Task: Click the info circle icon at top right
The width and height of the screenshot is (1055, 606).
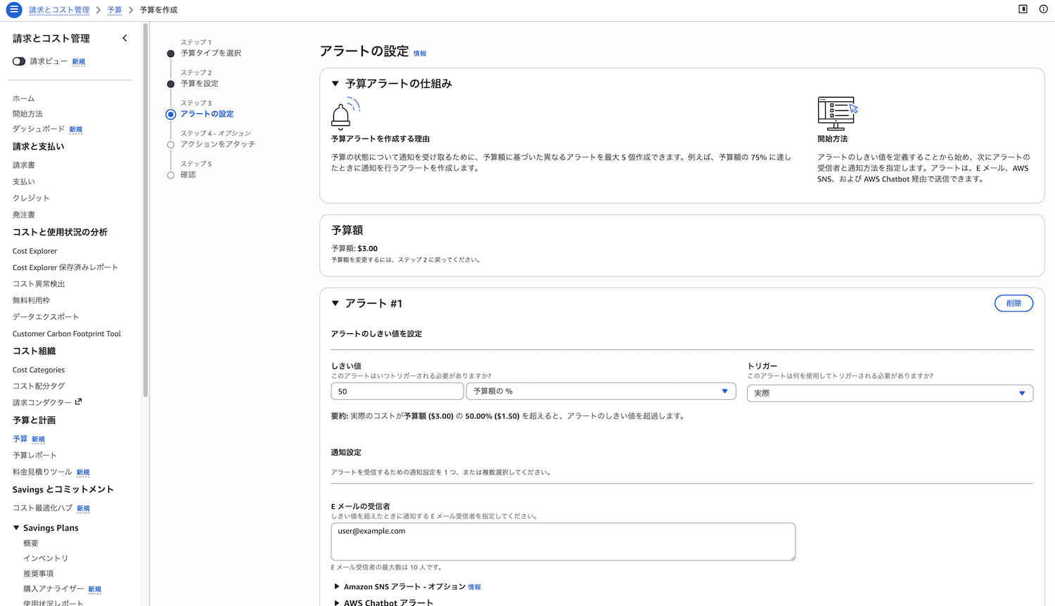Action: pyautogui.click(x=1044, y=9)
